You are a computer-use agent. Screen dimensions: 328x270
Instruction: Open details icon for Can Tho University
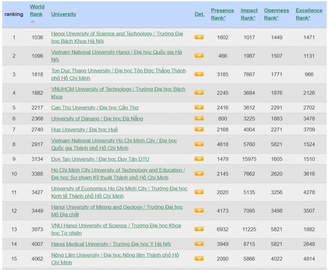(x=199, y=107)
